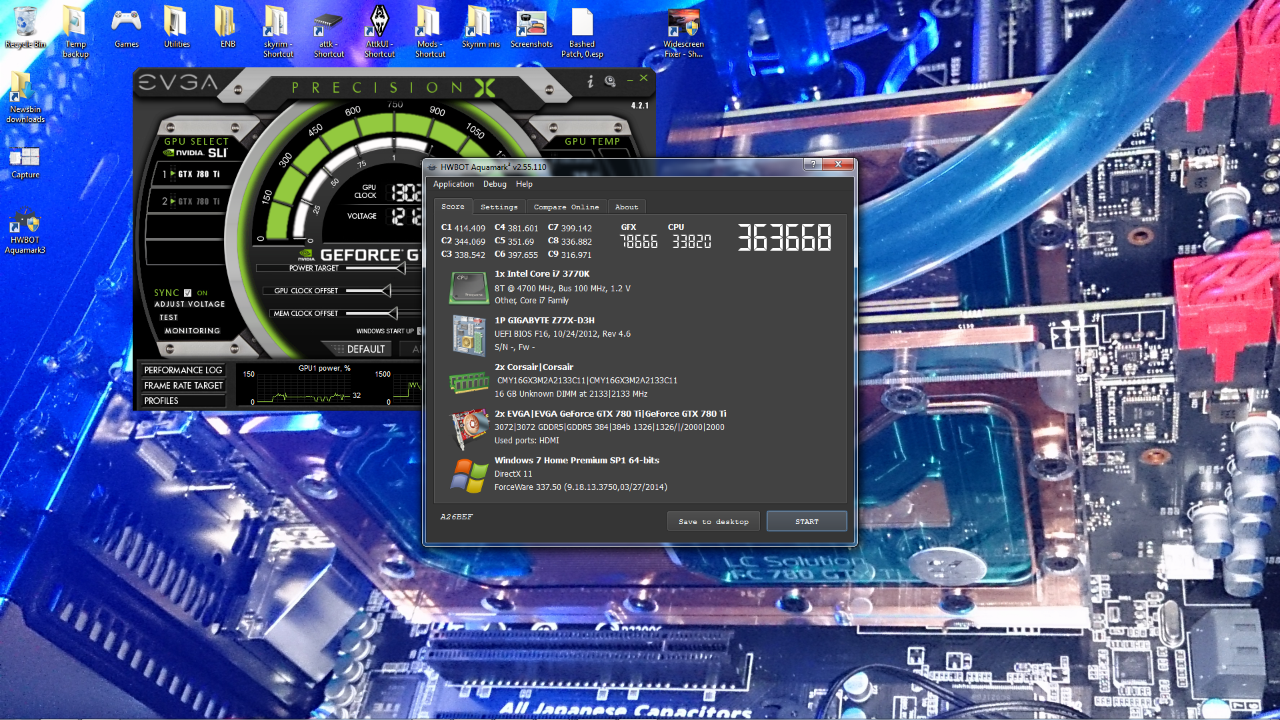The image size is (1280, 720).
Task: Open the ENB folder icon
Action: point(227,27)
